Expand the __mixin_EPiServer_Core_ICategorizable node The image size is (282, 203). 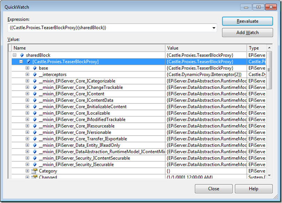[27, 81]
